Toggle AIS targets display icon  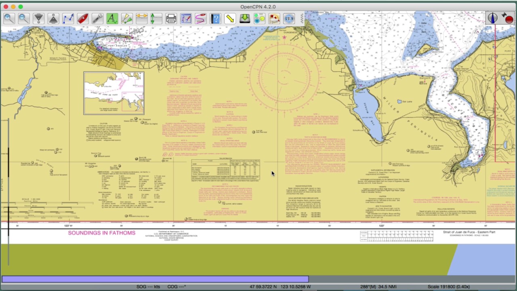coord(127,19)
